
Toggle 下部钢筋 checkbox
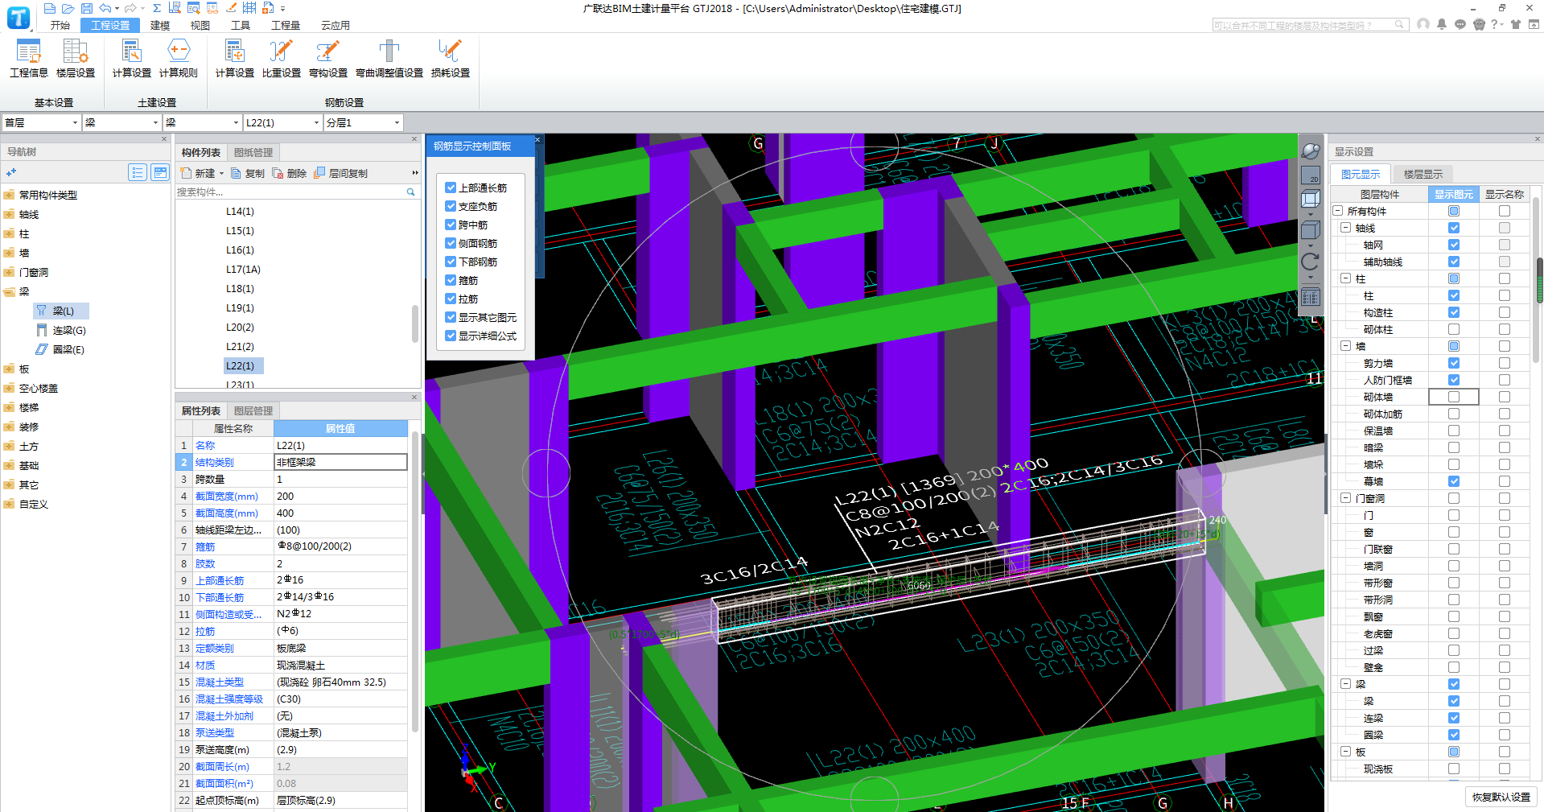[451, 262]
